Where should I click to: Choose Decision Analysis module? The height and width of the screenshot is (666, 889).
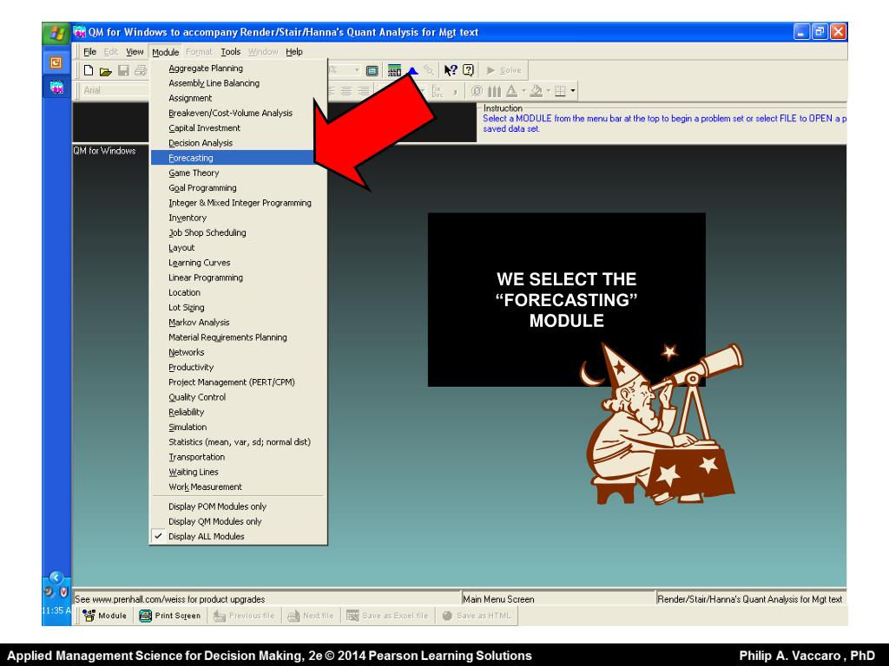click(201, 143)
